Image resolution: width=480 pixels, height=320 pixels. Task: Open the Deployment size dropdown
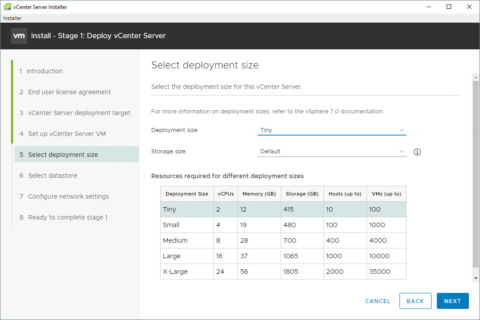[332, 130]
